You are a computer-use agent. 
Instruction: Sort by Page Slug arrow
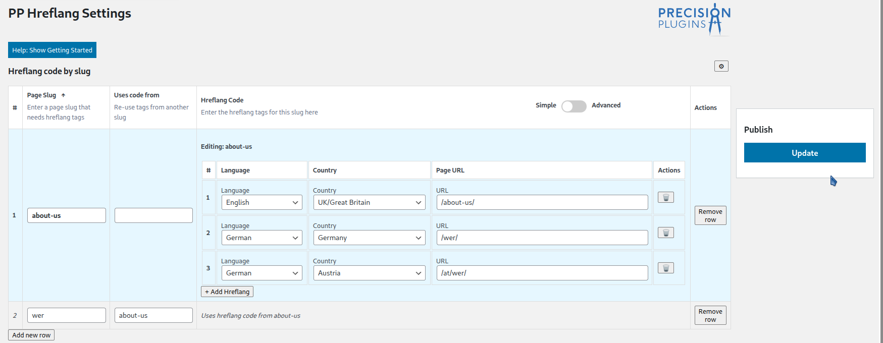63,95
